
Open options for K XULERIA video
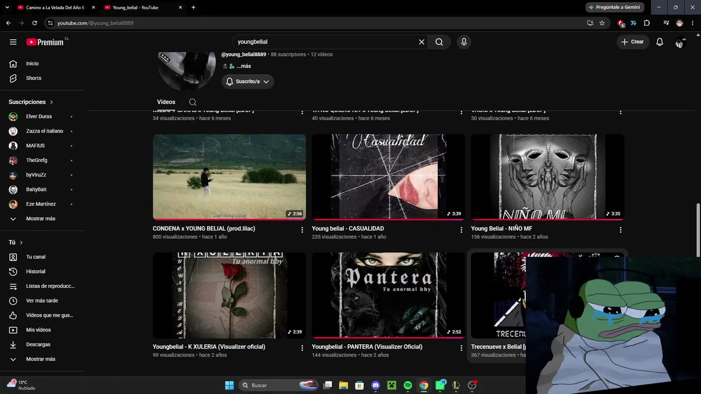(x=302, y=348)
